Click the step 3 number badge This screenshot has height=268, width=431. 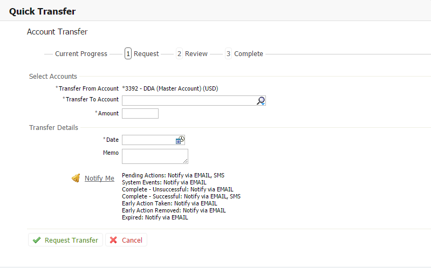228,54
